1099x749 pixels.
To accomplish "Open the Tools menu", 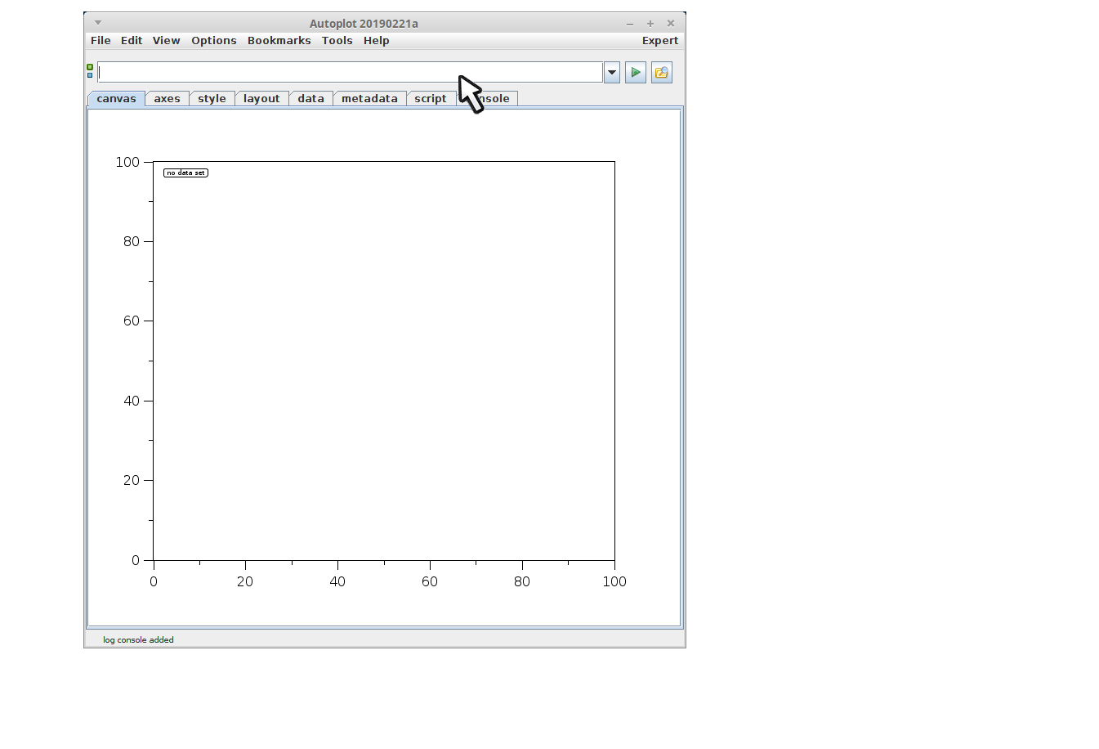I will pyautogui.click(x=337, y=41).
